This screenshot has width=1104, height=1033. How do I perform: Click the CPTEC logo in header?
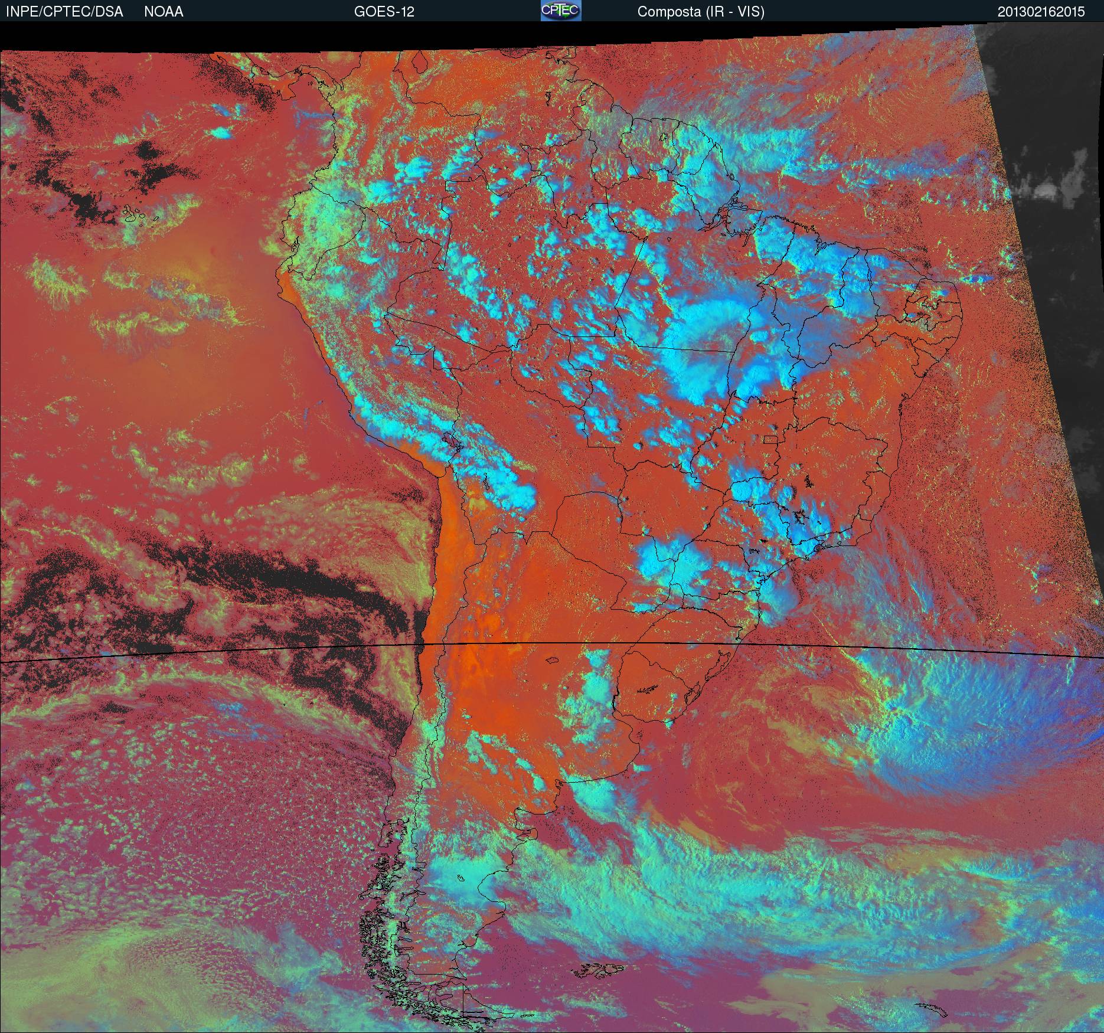click(561, 11)
